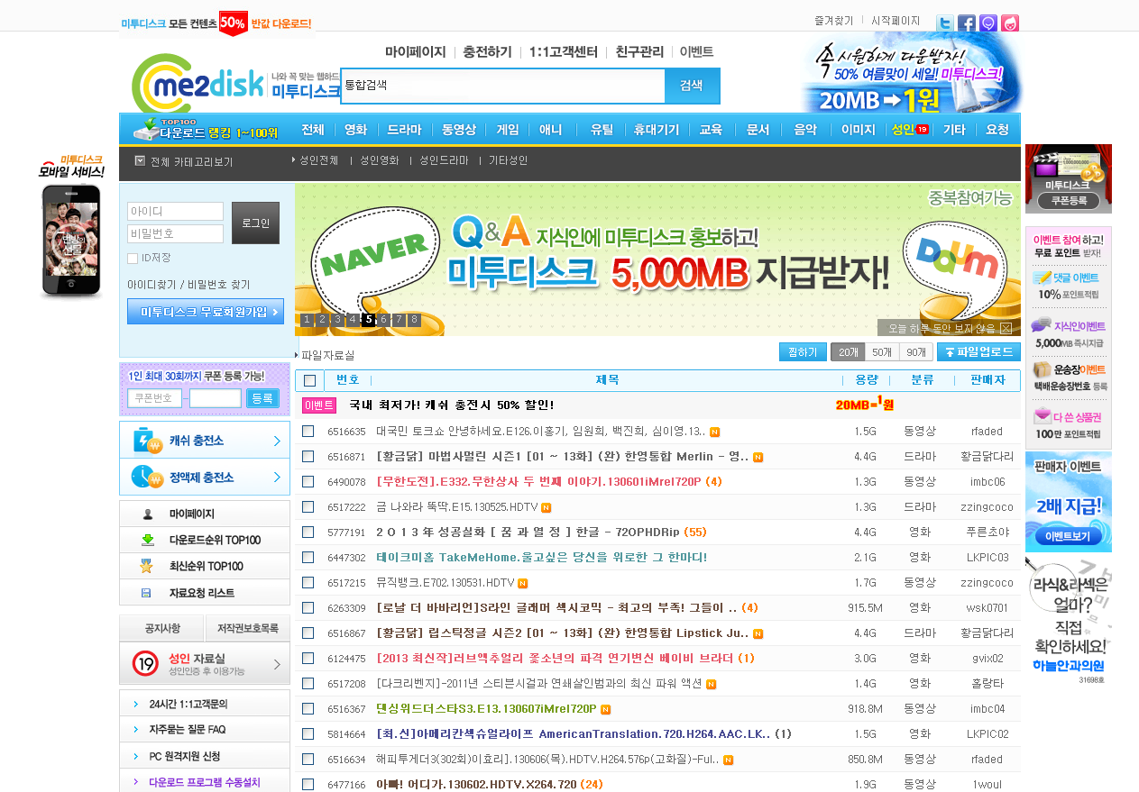Open the Twitter share icon

tap(944, 23)
